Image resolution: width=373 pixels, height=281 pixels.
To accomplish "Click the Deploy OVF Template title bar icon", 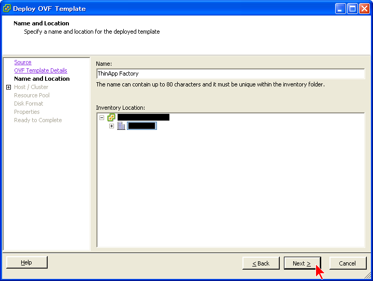I will coord(7,8).
